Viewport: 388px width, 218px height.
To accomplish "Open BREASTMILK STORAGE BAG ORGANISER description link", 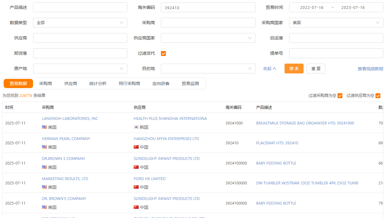I will click(305, 123).
